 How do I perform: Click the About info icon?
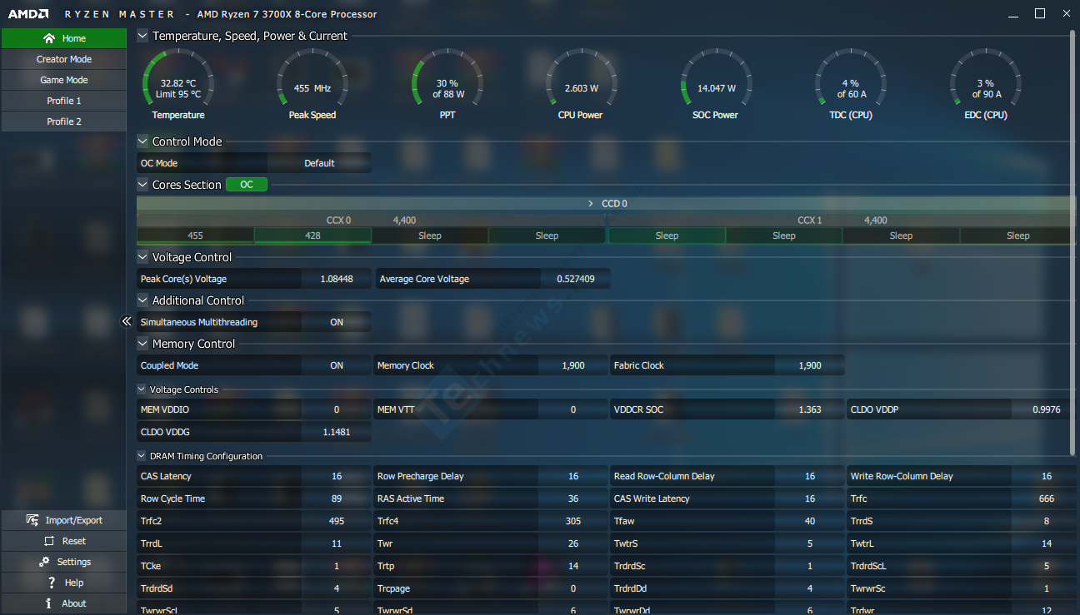(x=49, y=603)
